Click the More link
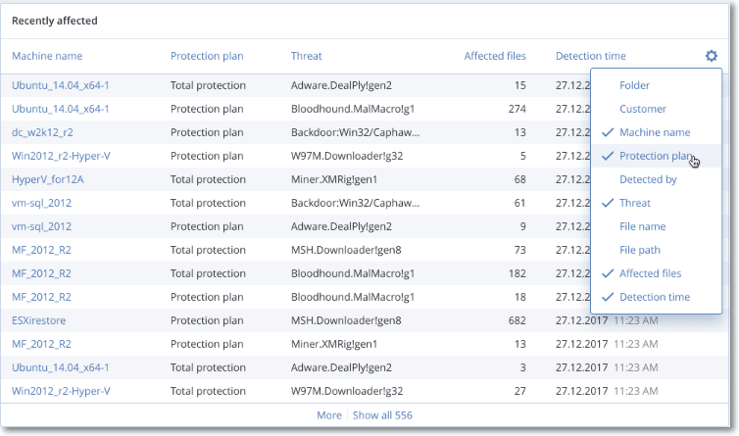The height and width of the screenshot is (436, 739). 328,415
